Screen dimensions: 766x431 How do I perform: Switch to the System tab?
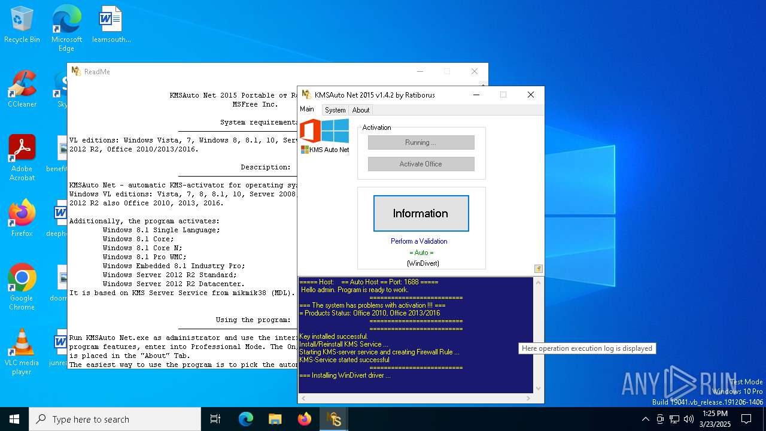click(x=335, y=110)
